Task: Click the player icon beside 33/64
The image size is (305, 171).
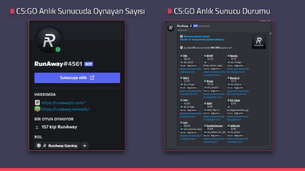Action: tap(181, 126)
